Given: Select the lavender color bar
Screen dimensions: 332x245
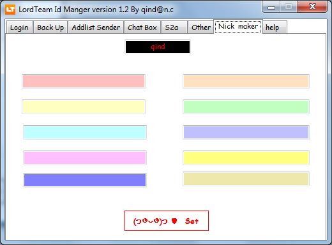Looking at the screenshot, I should pos(246,132).
